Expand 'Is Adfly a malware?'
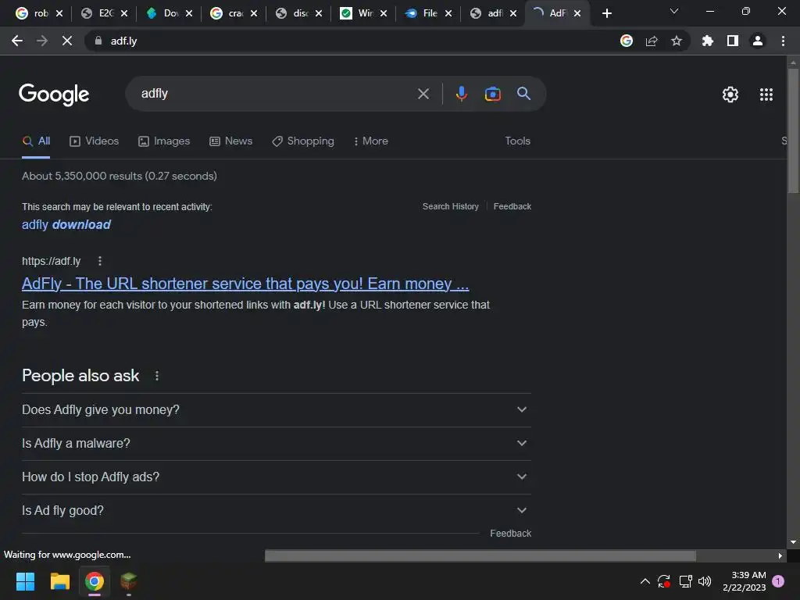 click(276, 444)
